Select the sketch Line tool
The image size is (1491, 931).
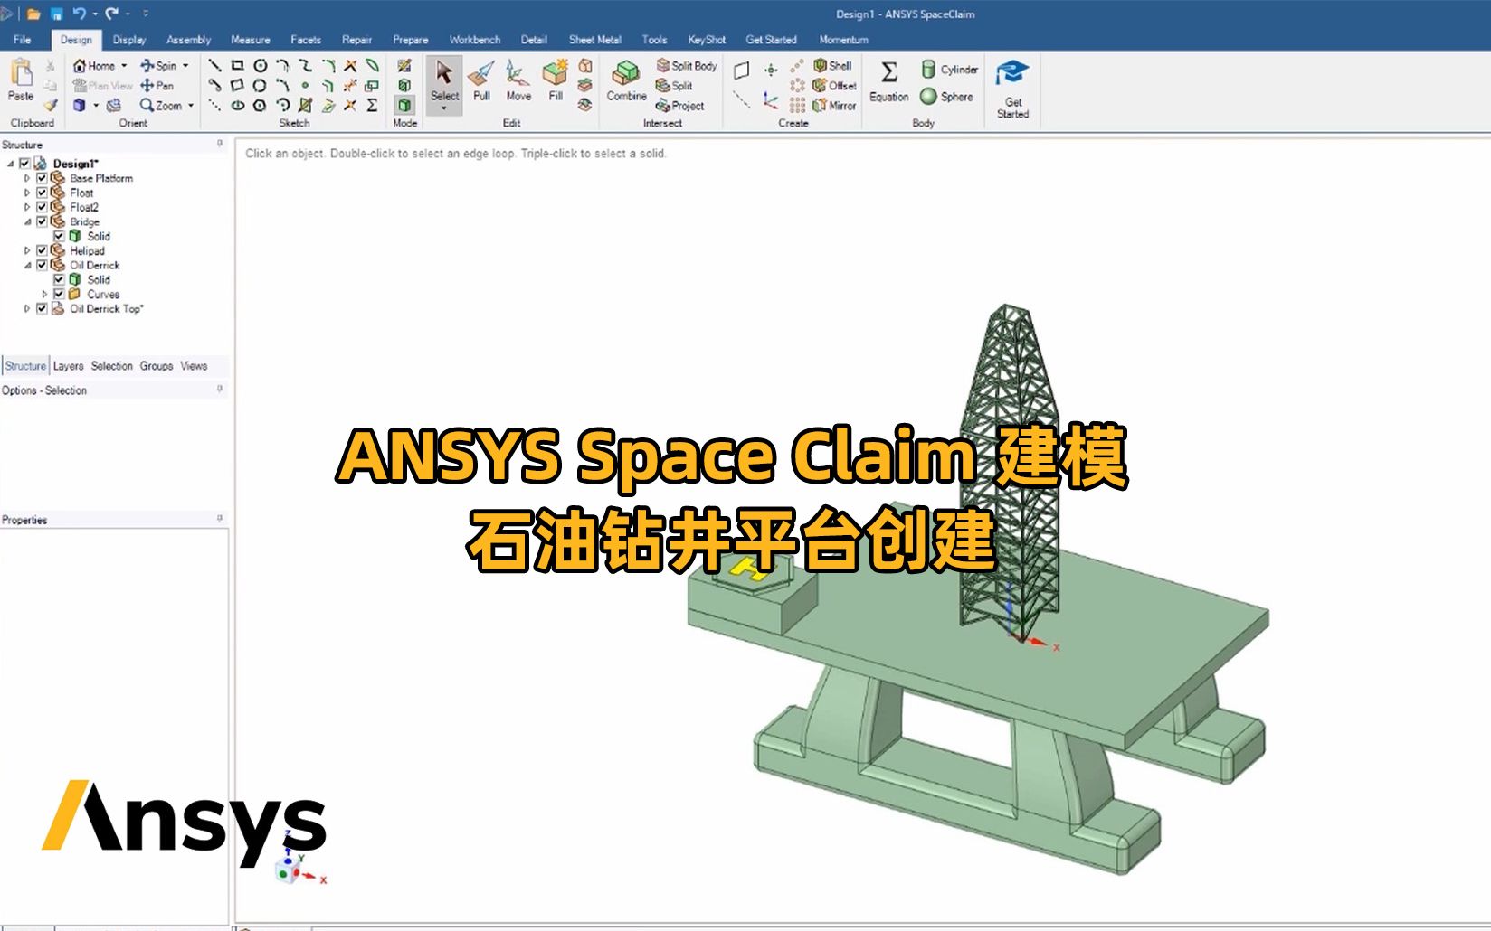pyautogui.click(x=214, y=65)
